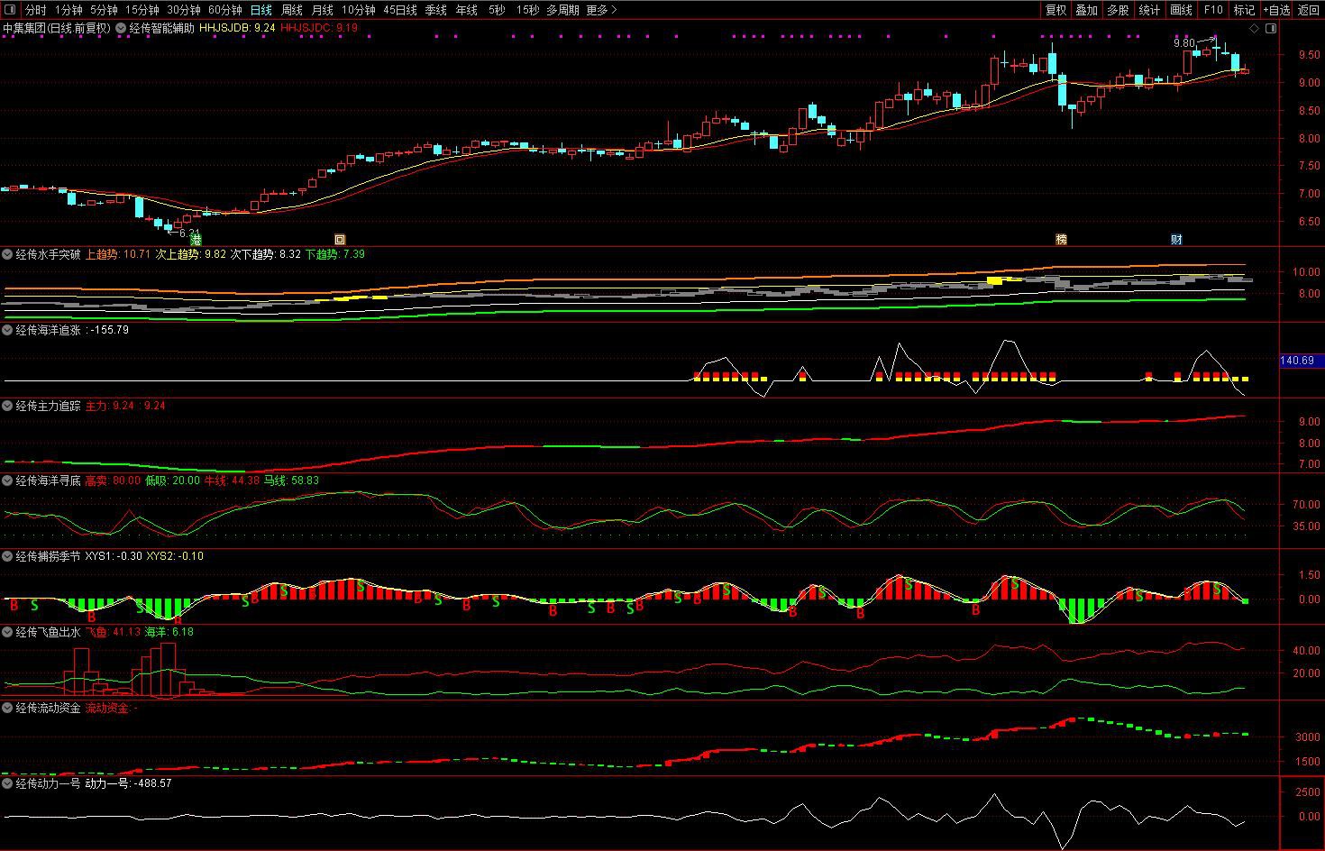Click the 榜 marker icon on chart

coord(1061,240)
